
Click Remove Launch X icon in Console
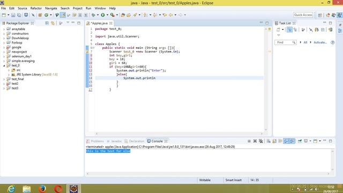(255, 141)
